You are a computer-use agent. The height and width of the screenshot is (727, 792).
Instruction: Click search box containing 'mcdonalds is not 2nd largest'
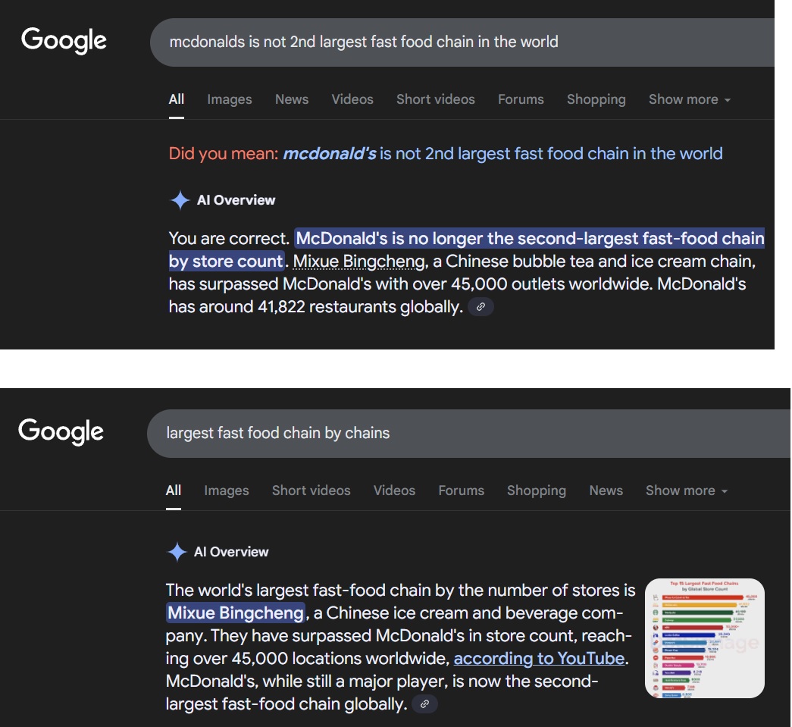455,42
